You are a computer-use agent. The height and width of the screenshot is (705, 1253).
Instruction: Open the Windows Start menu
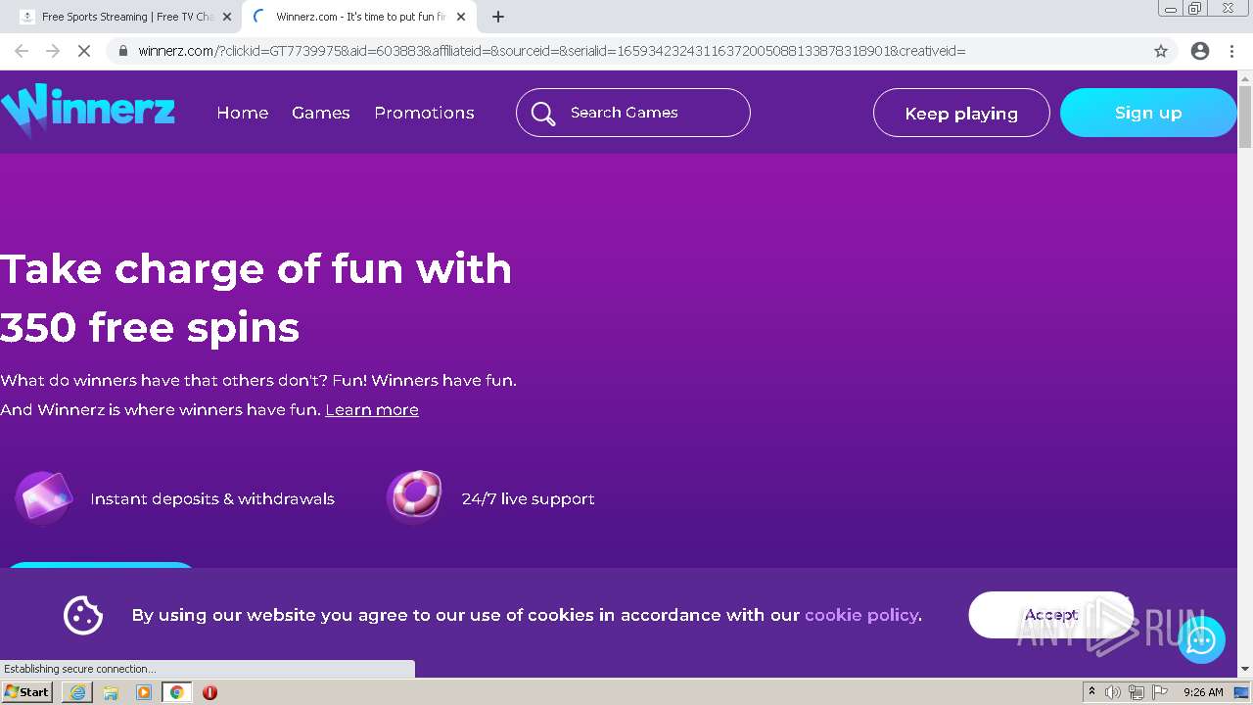[x=26, y=692]
